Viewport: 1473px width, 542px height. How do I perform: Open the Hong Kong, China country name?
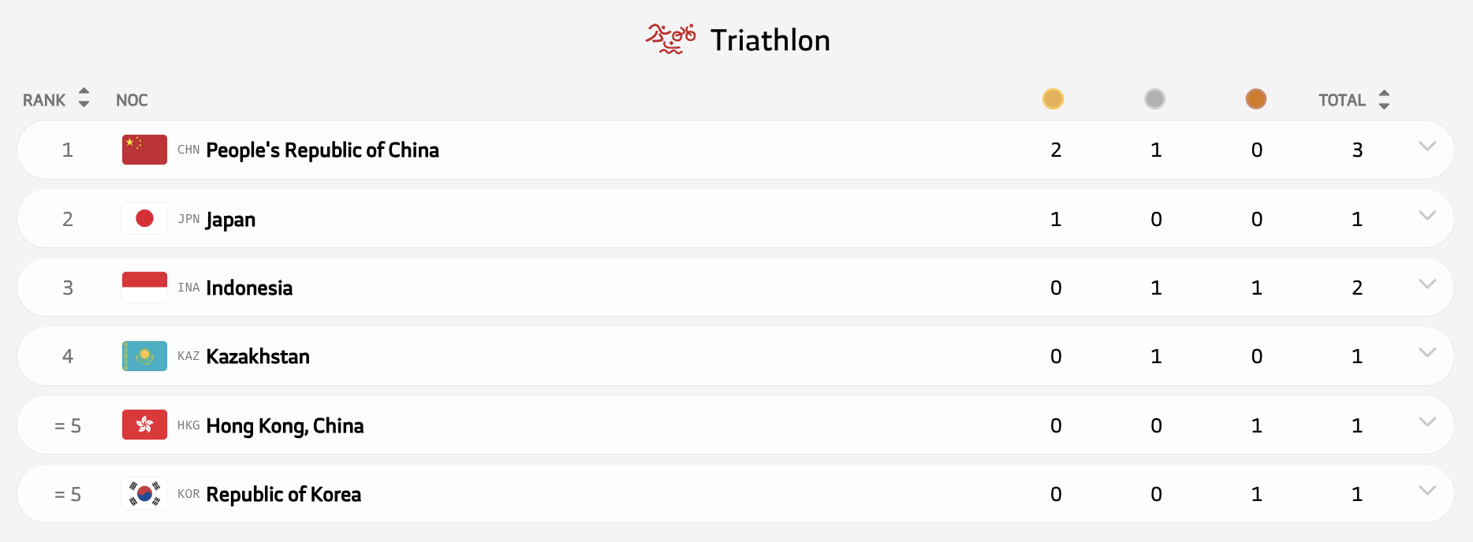point(285,426)
